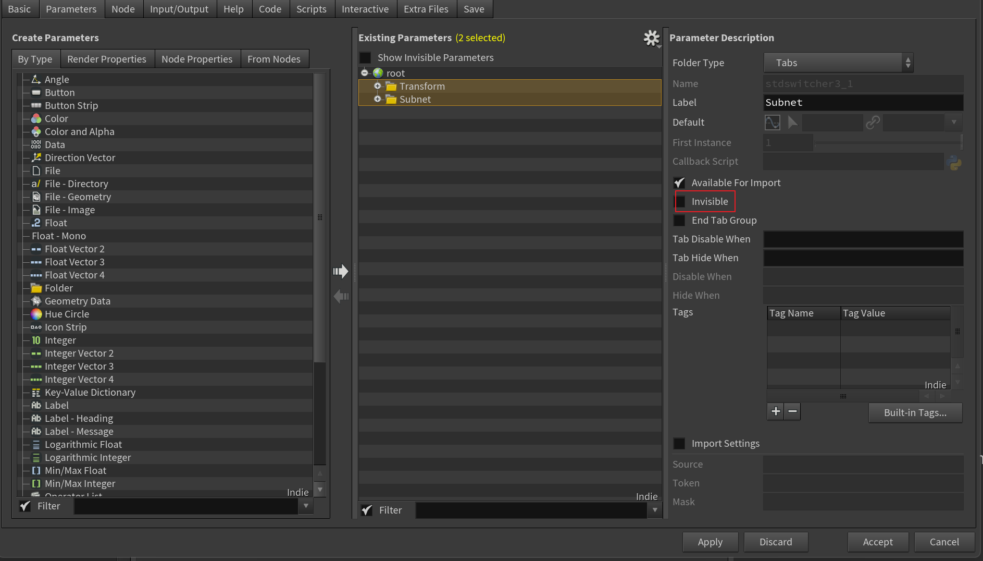
Task: Toggle Show Invisible Parameters checkbox
Action: pos(366,57)
